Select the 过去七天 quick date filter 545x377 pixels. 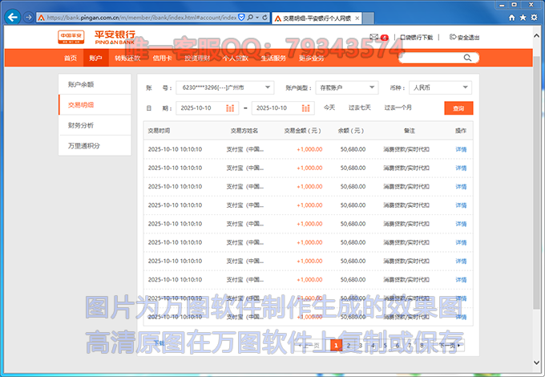click(359, 107)
